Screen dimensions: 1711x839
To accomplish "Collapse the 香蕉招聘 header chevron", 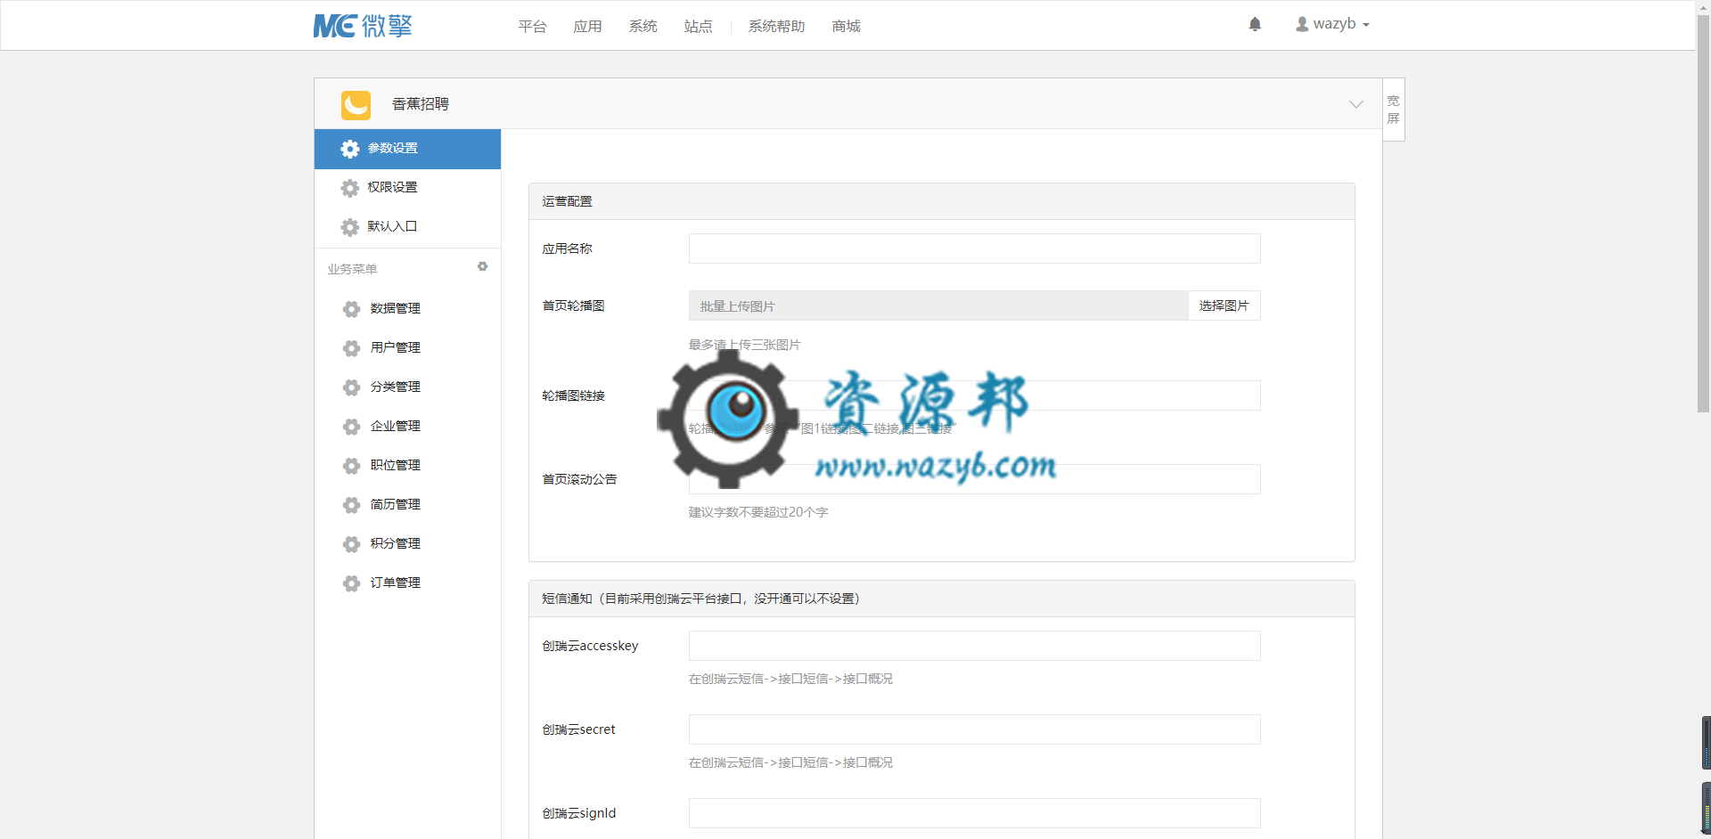I will point(1356,104).
